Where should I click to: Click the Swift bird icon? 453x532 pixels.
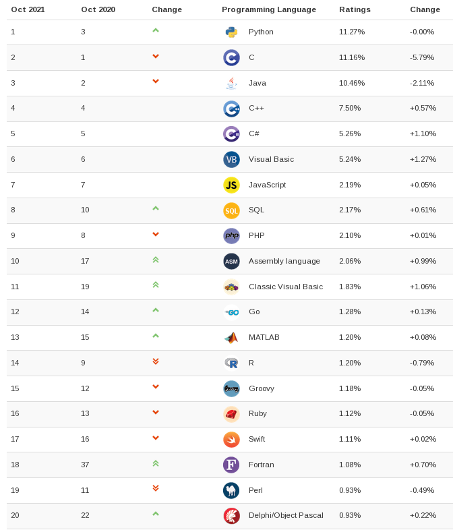click(x=231, y=440)
